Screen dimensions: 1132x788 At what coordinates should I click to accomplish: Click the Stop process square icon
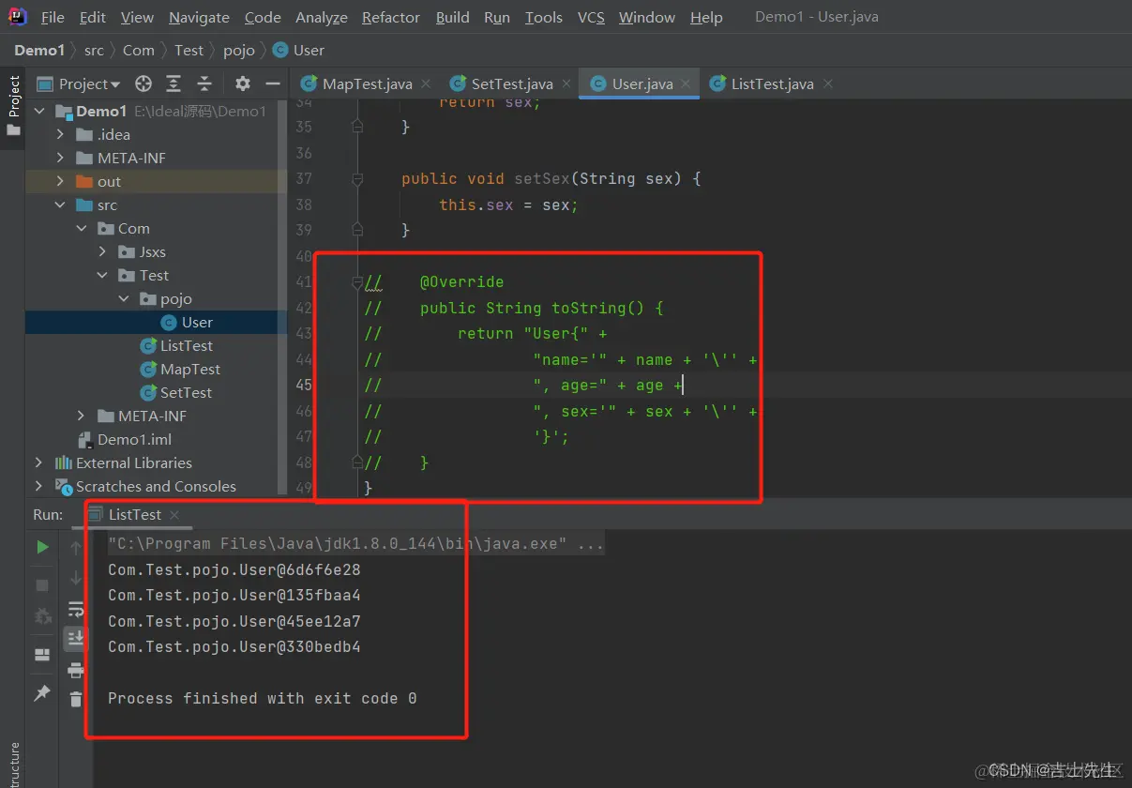click(x=42, y=584)
